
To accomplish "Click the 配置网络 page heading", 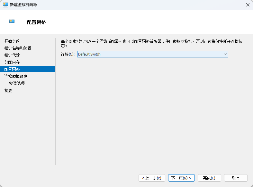I will click(36, 22).
